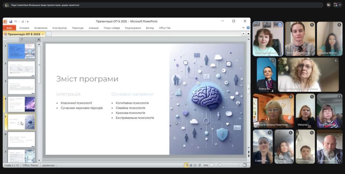Toggle the ribbon minimize arrow

pos(244,28)
